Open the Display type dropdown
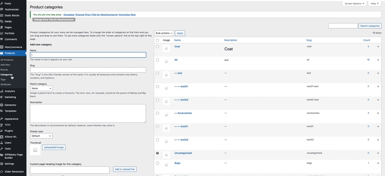This screenshot has height=176, width=385. [41, 136]
